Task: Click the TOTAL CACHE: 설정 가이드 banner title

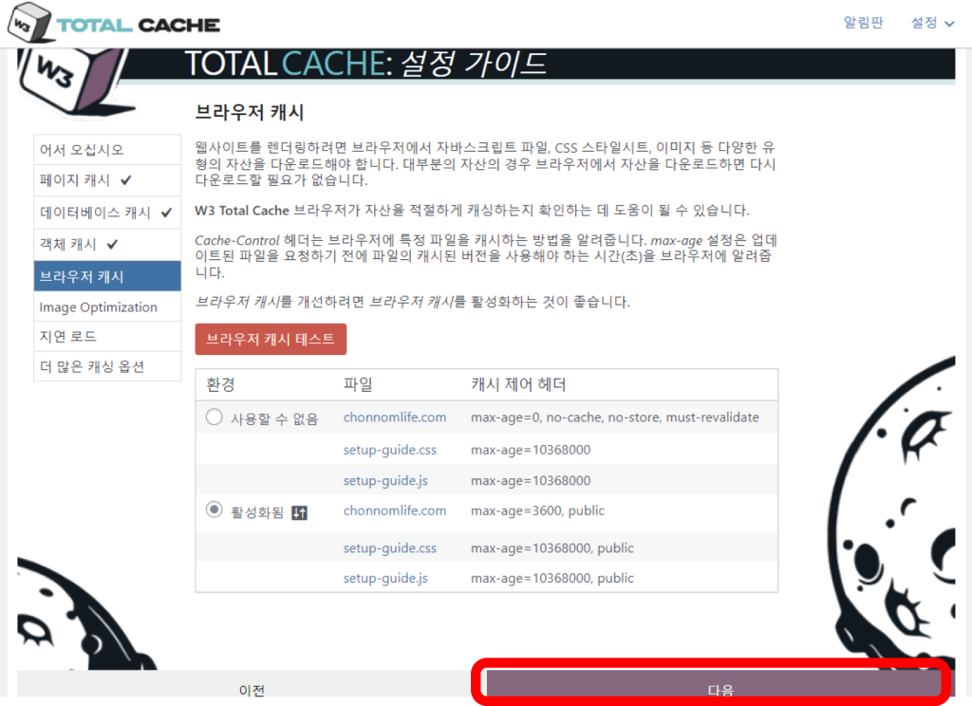Action: click(365, 64)
